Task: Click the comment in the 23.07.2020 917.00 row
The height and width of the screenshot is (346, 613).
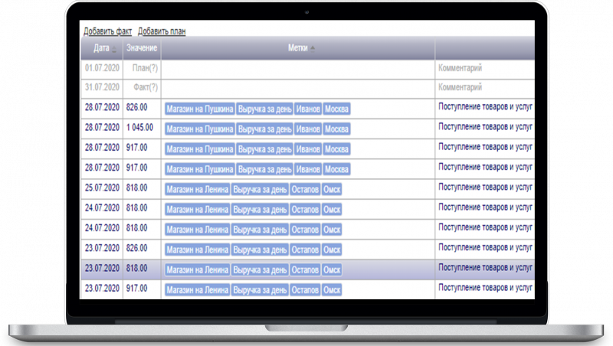Action: click(x=485, y=287)
